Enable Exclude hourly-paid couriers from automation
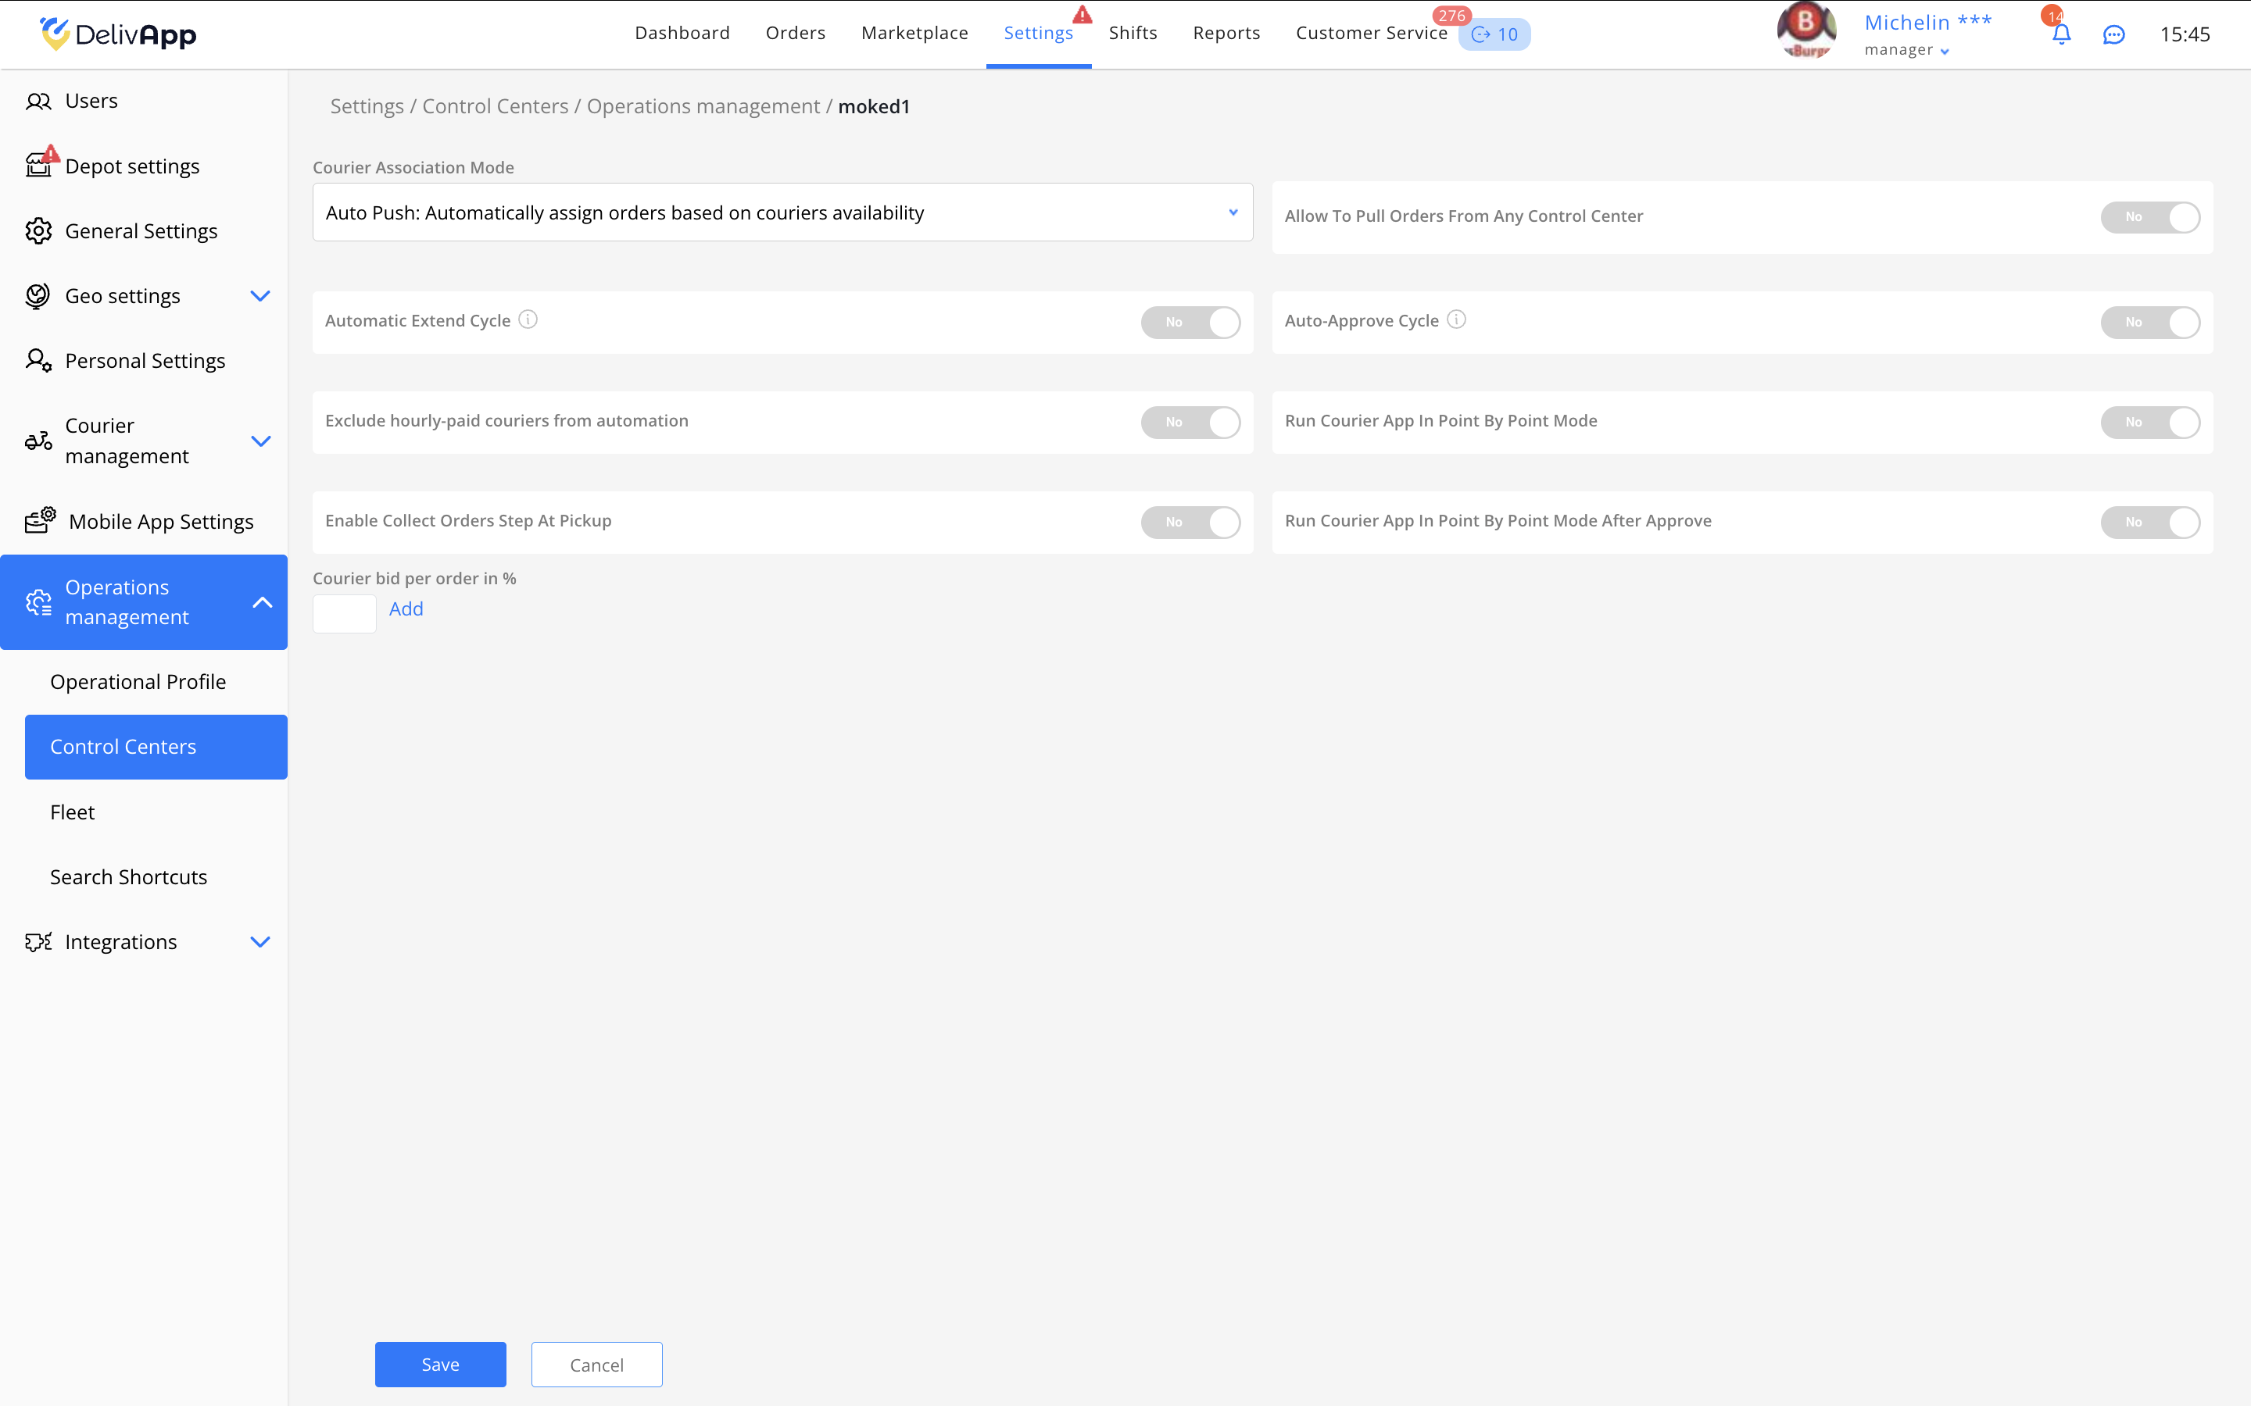Image resolution: width=2251 pixels, height=1406 pixels. 1190,422
